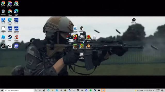Select the Oculus desktop shortcut
The width and height of the screenshot is (165, 92).
[10, 47]
